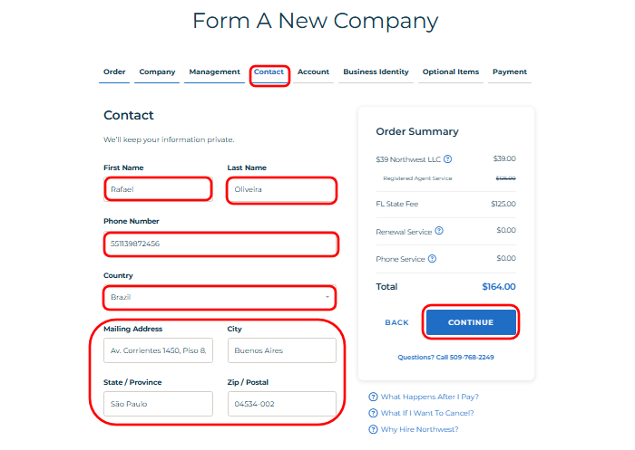Image resolution: width=635 pixels, height=450 pixels.
Task: Click question icon for What If I Want To Cancel
Action: click(374, 413)
